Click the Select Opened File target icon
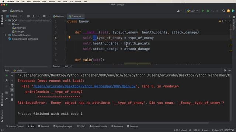 (x=28, y=16)
